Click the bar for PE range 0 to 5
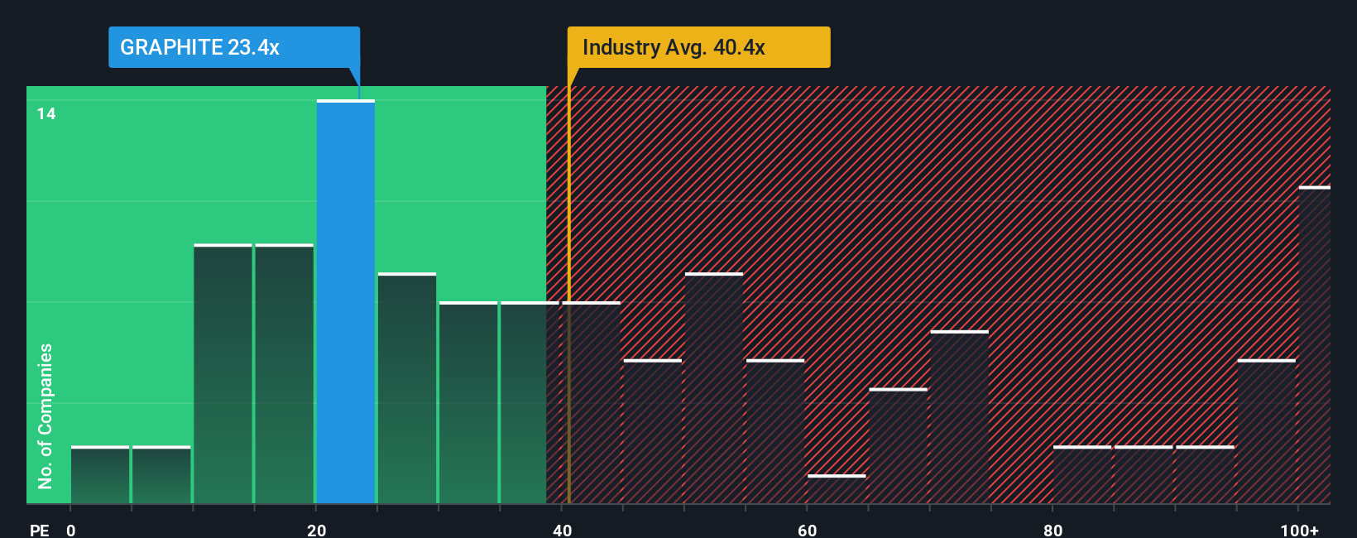This screenshot has height=538, width=1357. coord(100,474)
